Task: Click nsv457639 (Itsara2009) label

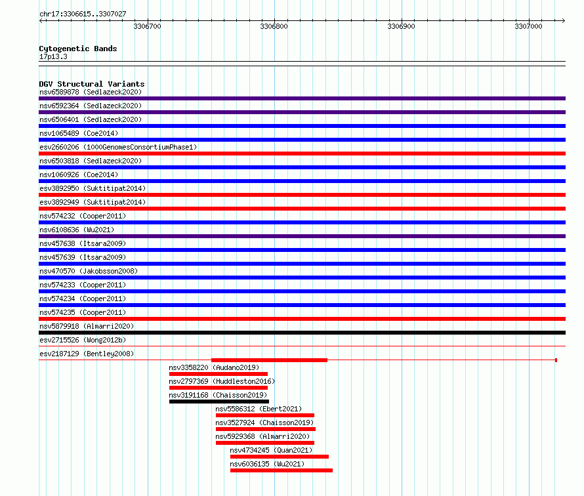Action: tap(83, 257)
